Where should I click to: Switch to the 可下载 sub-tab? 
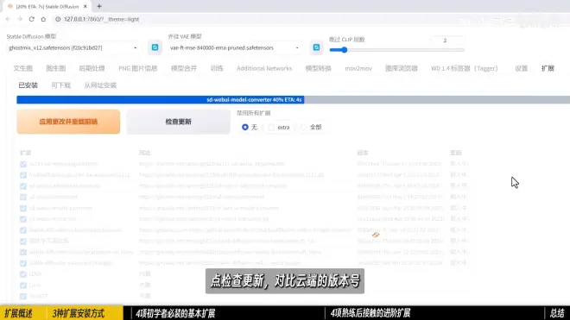(60, 85)
